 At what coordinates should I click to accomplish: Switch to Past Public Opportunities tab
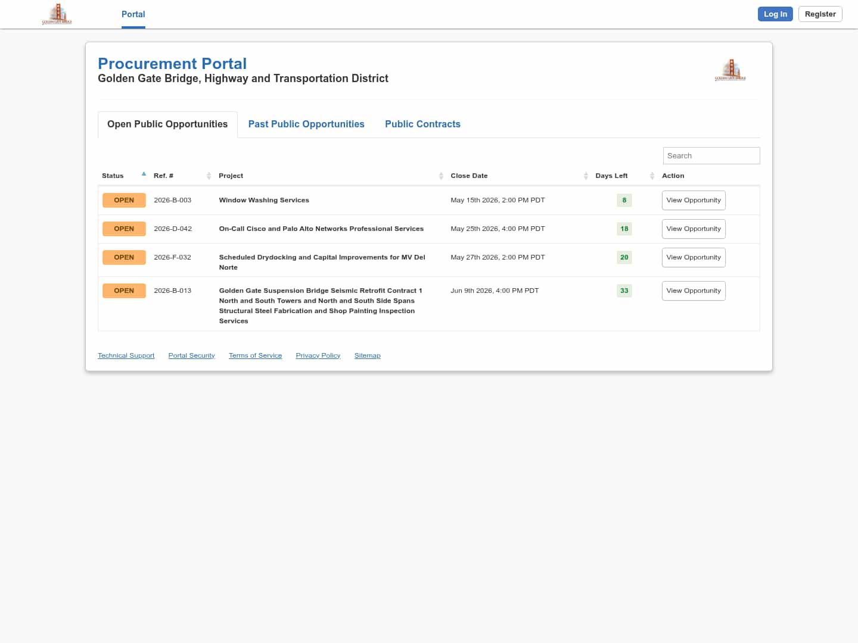point(306,124)
